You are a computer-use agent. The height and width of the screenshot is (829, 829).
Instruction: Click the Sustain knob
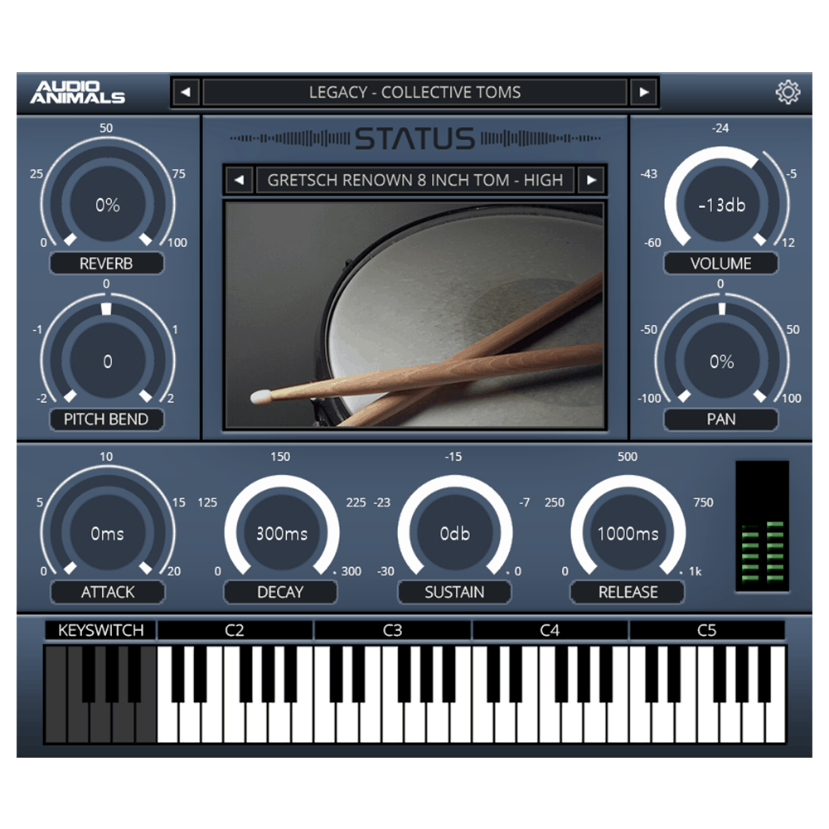pyautogui.click(x=454, y=534)
